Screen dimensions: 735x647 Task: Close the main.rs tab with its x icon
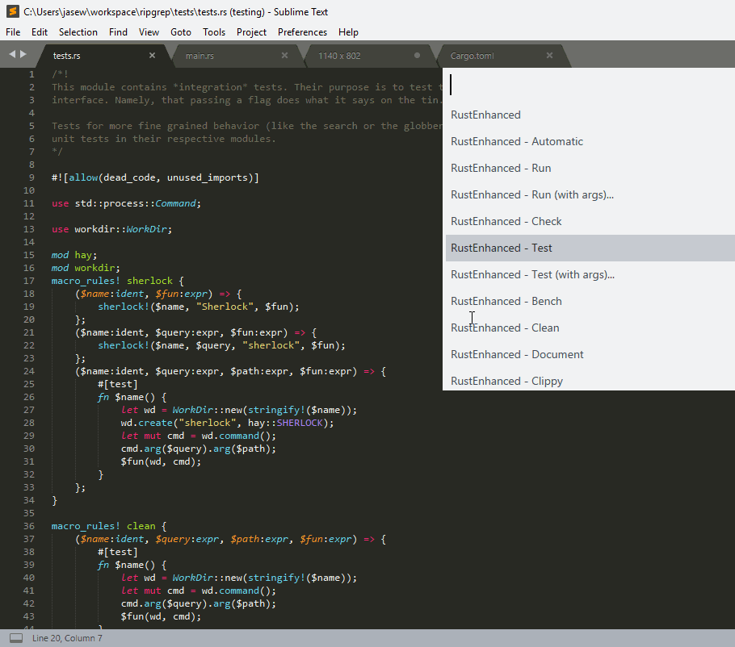point(284,56)
